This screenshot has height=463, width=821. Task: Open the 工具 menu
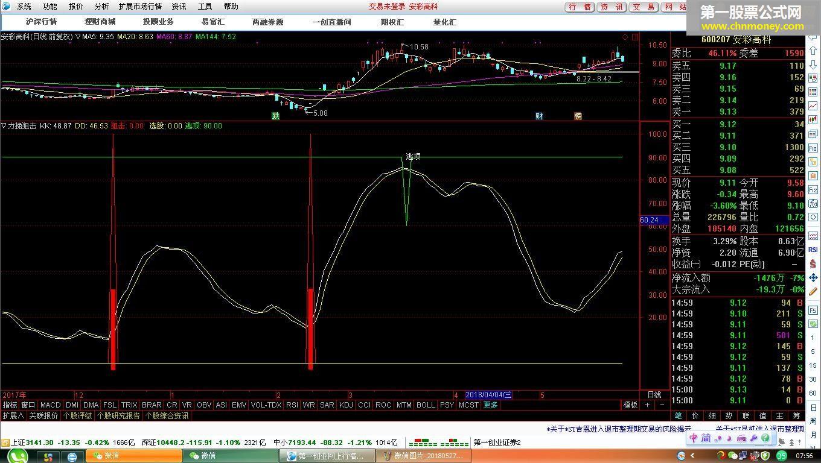point(205,7)
